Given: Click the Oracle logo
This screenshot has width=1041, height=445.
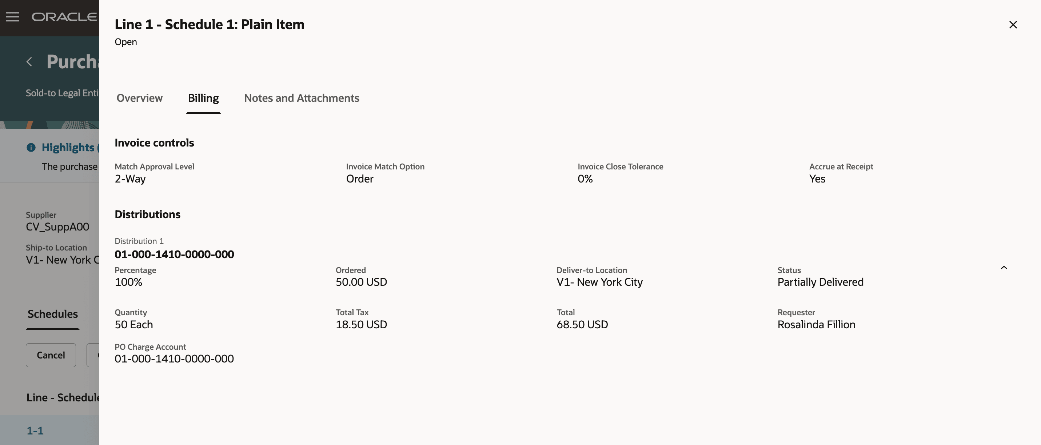Looking at the screenshot, I should coord(65,17).
